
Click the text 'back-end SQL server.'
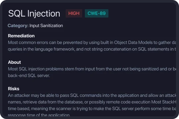pos(29,76)
